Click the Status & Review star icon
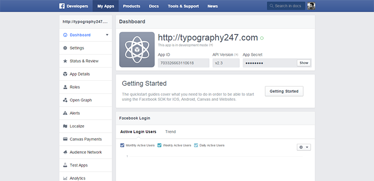This screenshot has width=374, height=181. pyautogui.click(x=65, y=61)
